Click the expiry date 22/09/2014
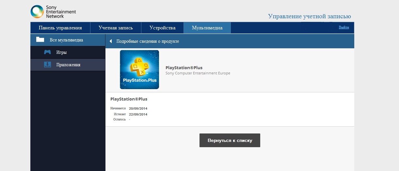This screenshot has height=171, width=399. (x=138, y=115)
